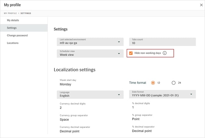Click the Currency group separator value Space
Viewport: 205px width, 138px height.
64,120
